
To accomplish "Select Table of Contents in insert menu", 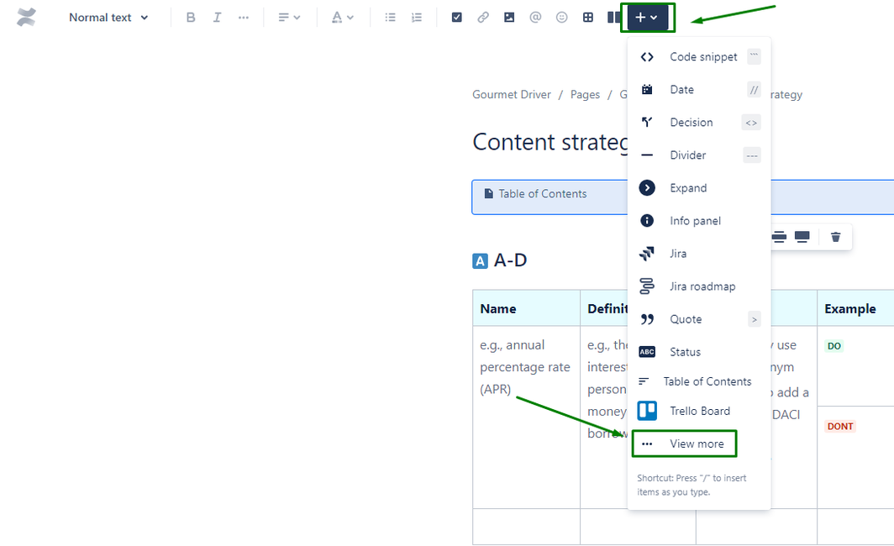I will coord(699,381).
